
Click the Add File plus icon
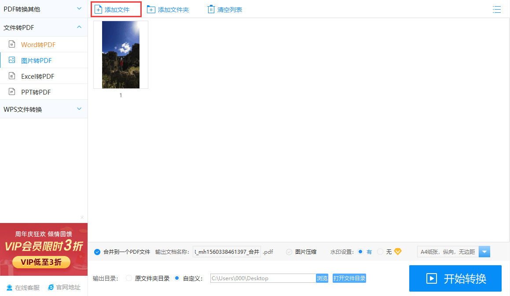click(98, 9)
